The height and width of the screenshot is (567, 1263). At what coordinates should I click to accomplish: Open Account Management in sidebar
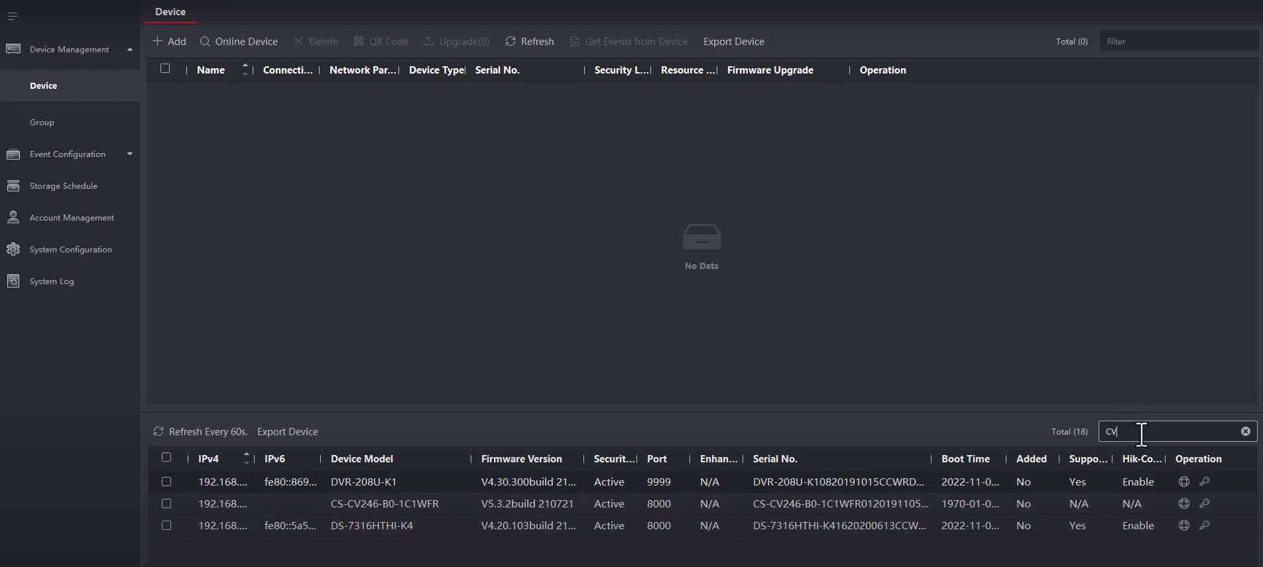point(72,218)
